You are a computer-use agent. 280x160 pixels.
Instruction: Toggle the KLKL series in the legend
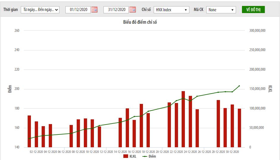[x=130, y=156]
